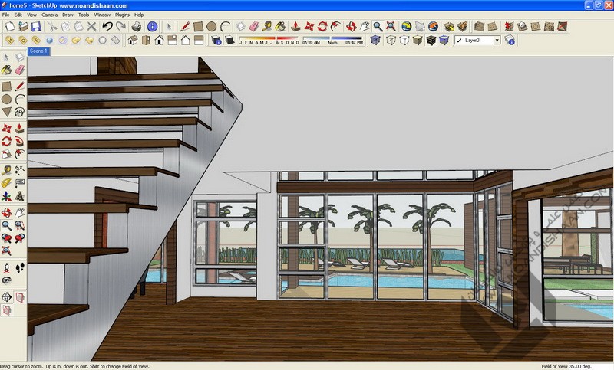Viewport: 614px width, 370px height.
Task: Toggle shadows display button
Action: coord(229,40)
